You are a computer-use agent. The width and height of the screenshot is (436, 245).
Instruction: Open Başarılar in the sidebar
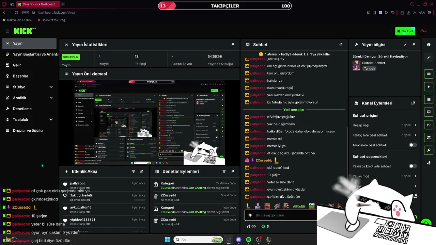click(x=29, y=76)
